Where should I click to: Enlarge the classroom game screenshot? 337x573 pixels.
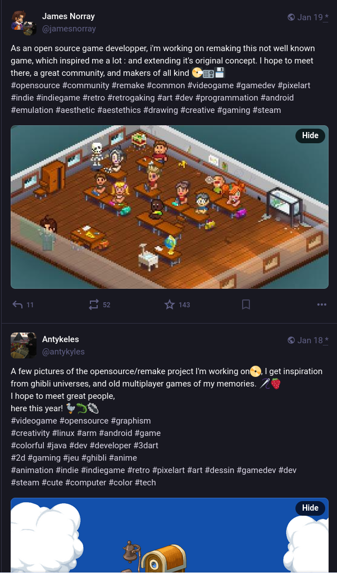point(170,207)
